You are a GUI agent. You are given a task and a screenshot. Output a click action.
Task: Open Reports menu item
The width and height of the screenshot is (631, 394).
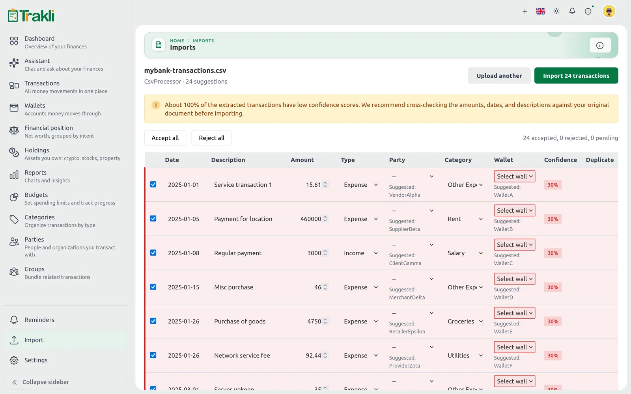point(65,176)
